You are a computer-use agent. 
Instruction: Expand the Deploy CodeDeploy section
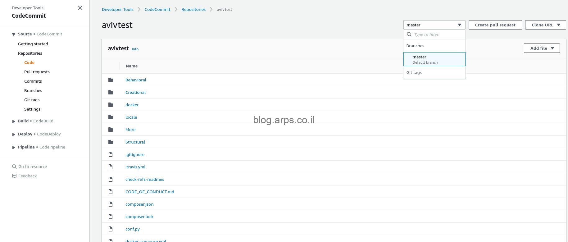coord(14,134)
